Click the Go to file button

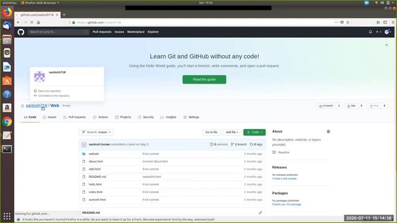point(211,132)
